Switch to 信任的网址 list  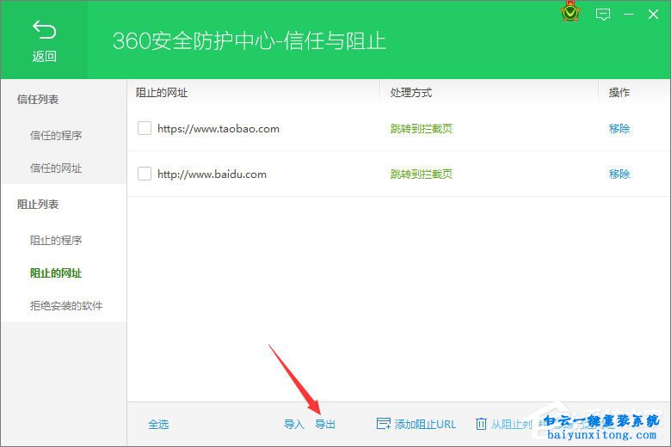[56, 168]
